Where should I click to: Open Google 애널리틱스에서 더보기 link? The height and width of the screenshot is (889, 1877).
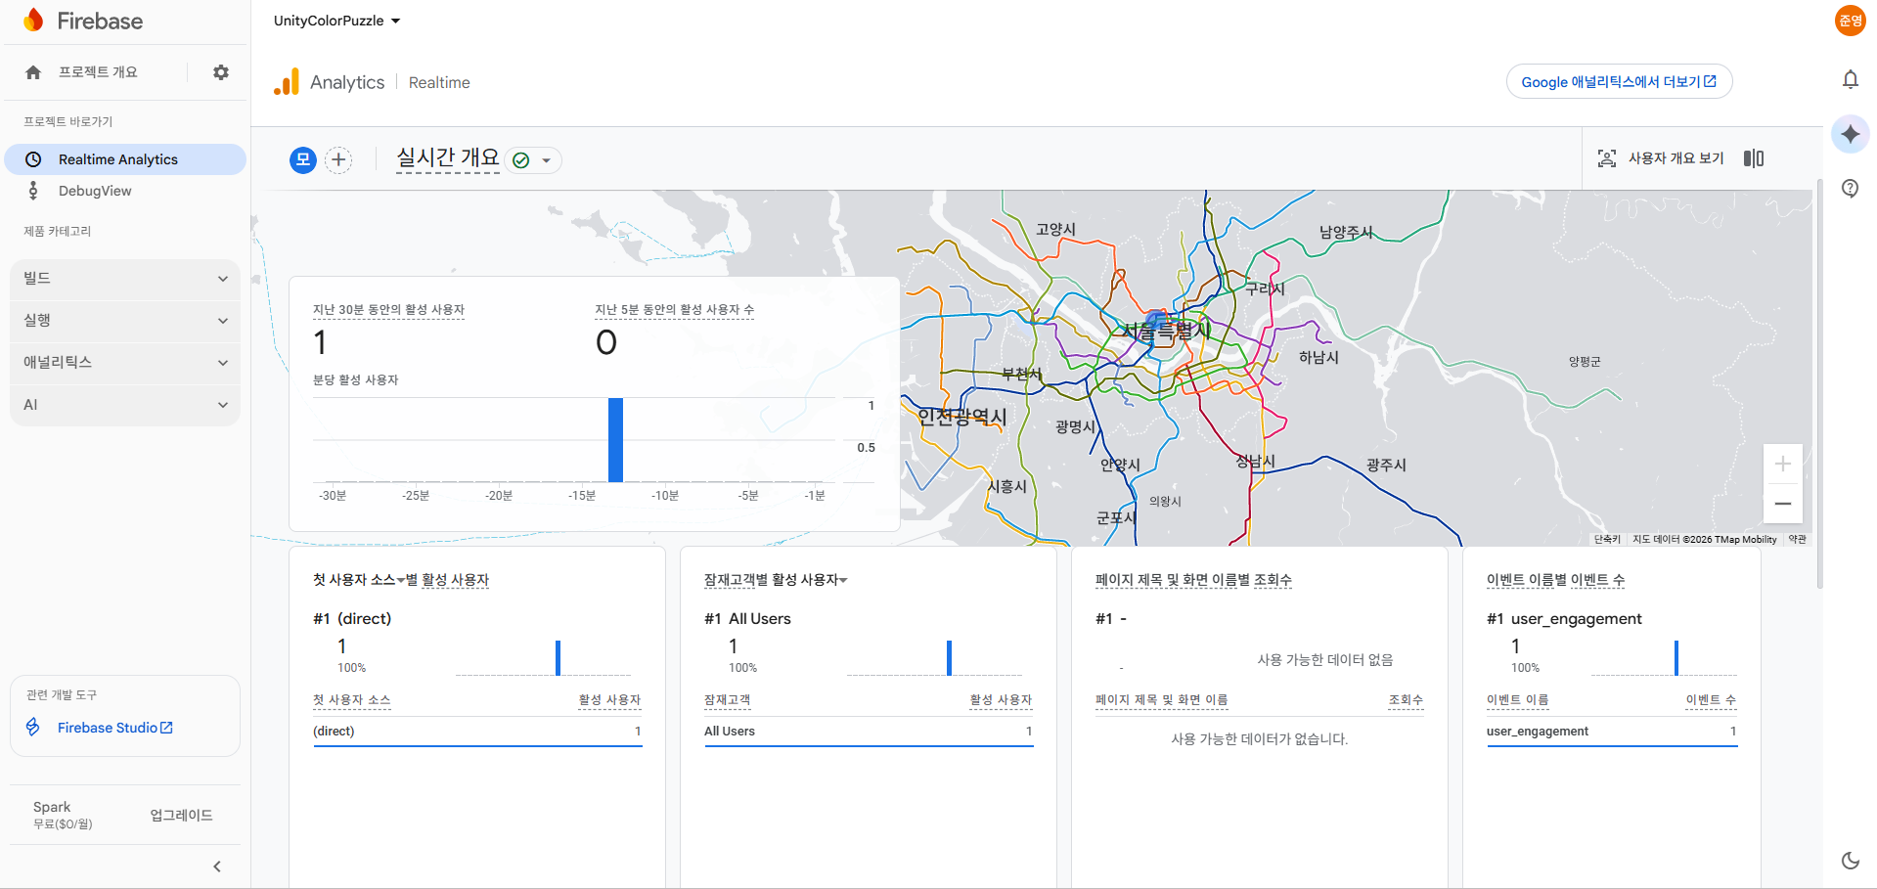click(1619, 82)
